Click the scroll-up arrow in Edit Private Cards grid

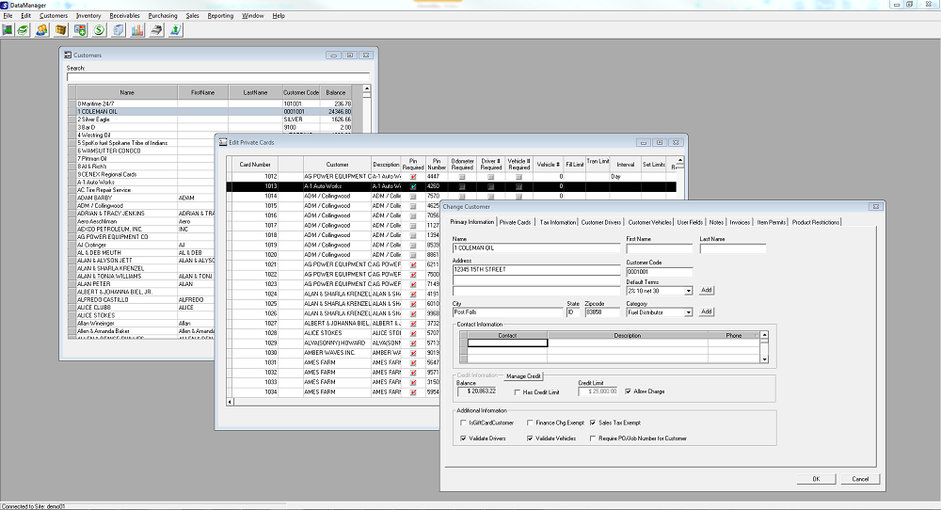680,160
